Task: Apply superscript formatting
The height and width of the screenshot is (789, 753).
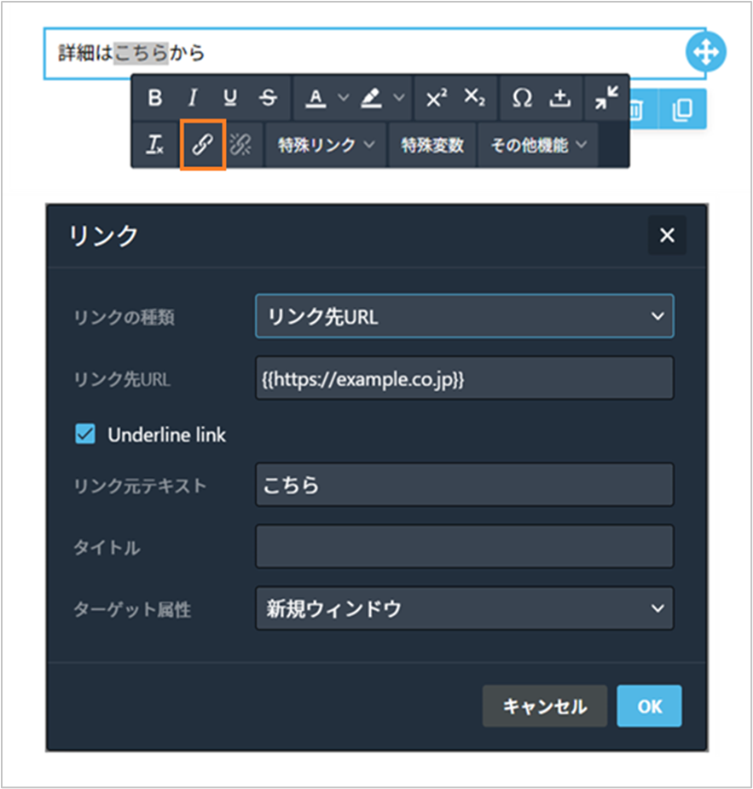Action: (436, 97)
